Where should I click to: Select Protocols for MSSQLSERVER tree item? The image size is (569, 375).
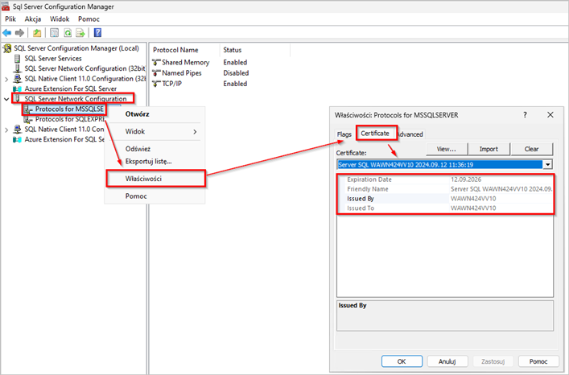point(69,109)
